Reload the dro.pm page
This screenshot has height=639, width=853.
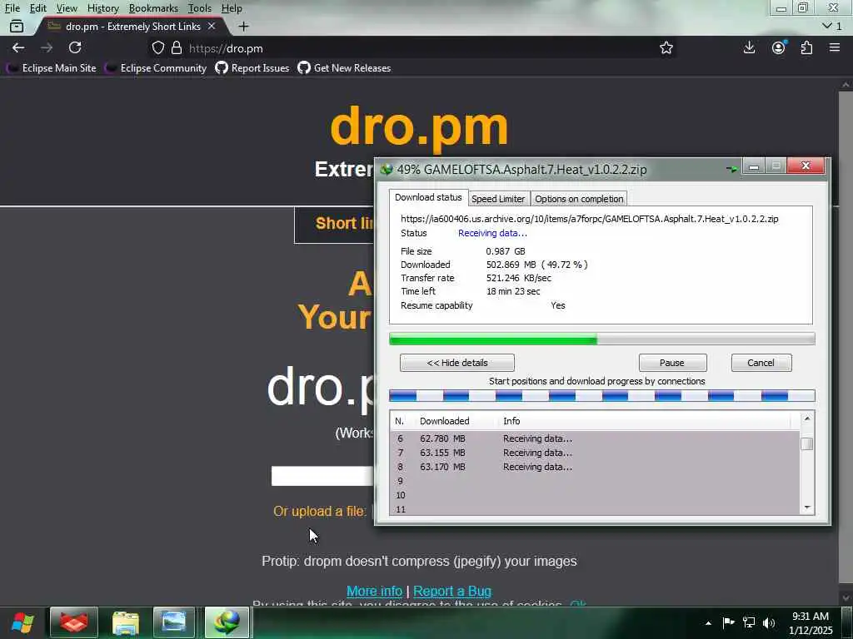75,47
